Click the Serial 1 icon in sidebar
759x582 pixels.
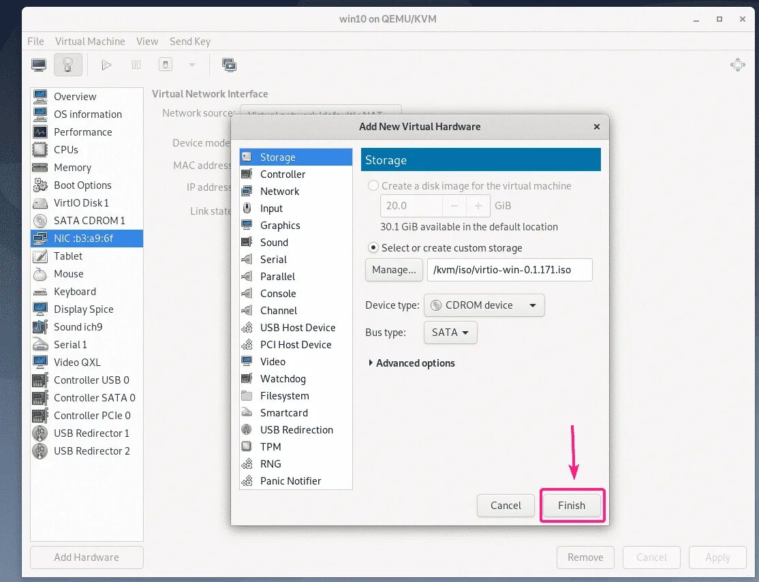coord(40,345)
